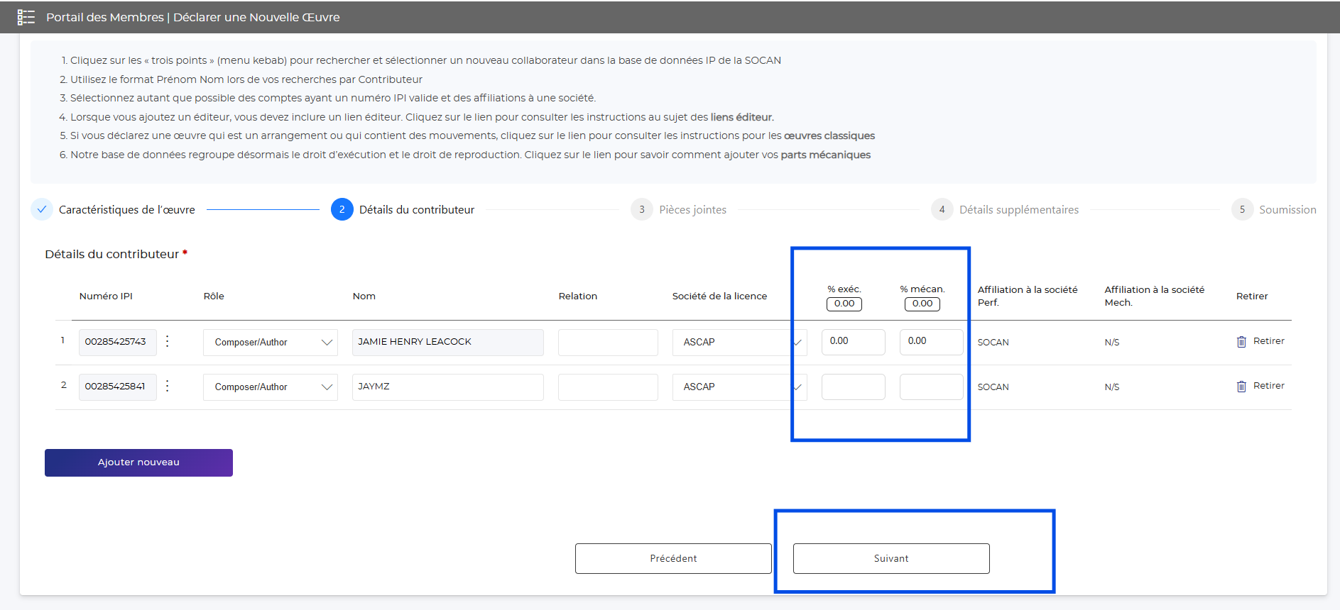1340x610 pixels.
Task: Select step 3 Pièces jointes circle
Action: pyautogui.click(x=641, y=209)
